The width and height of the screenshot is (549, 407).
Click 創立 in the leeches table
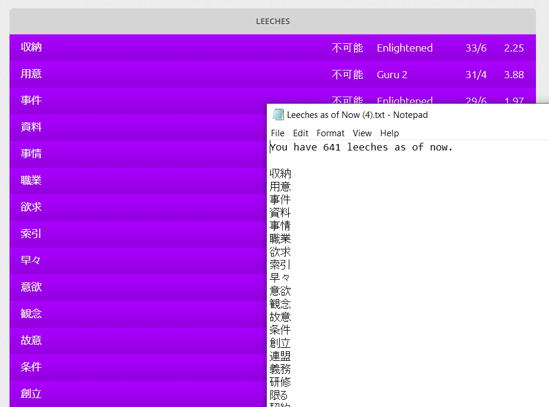pos(31,393)
